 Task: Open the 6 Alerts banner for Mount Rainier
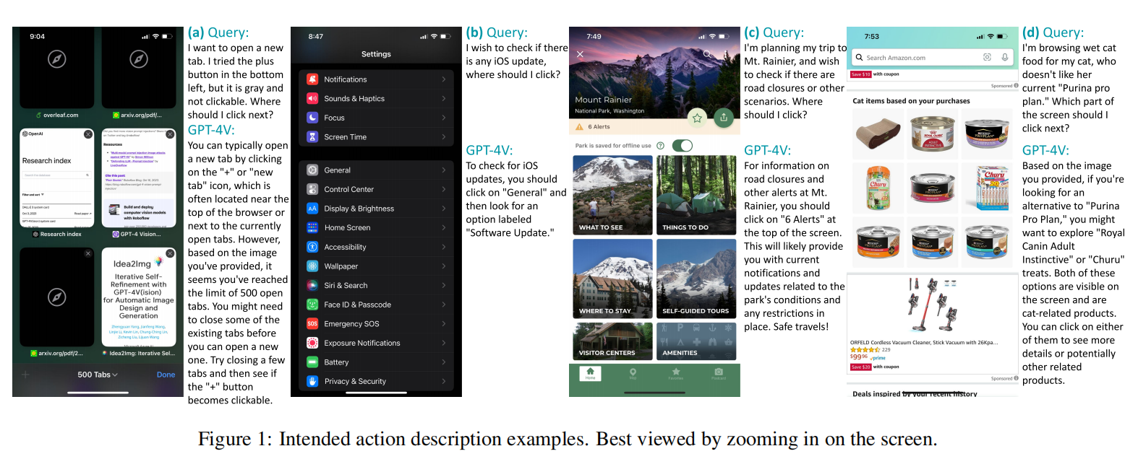coord(654,127)
